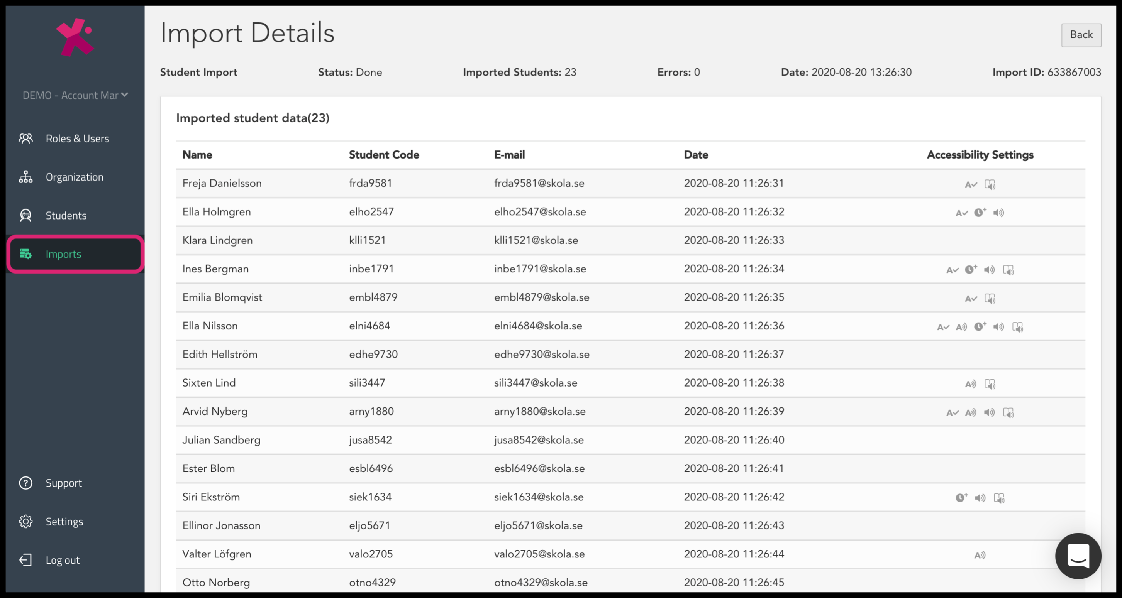Click the pink X logo in sidebar

(75, 37)
